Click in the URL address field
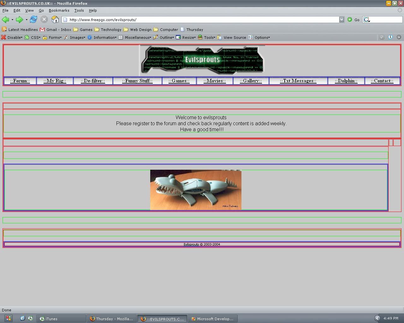 [x=202, y=20]
